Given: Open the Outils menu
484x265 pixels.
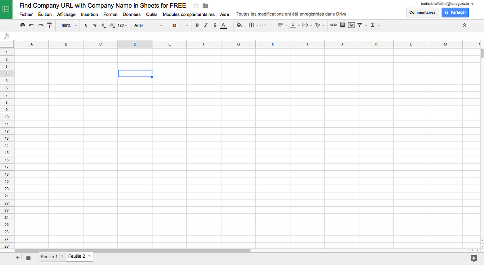Looking at the screenshot, I should pos(152,14).
